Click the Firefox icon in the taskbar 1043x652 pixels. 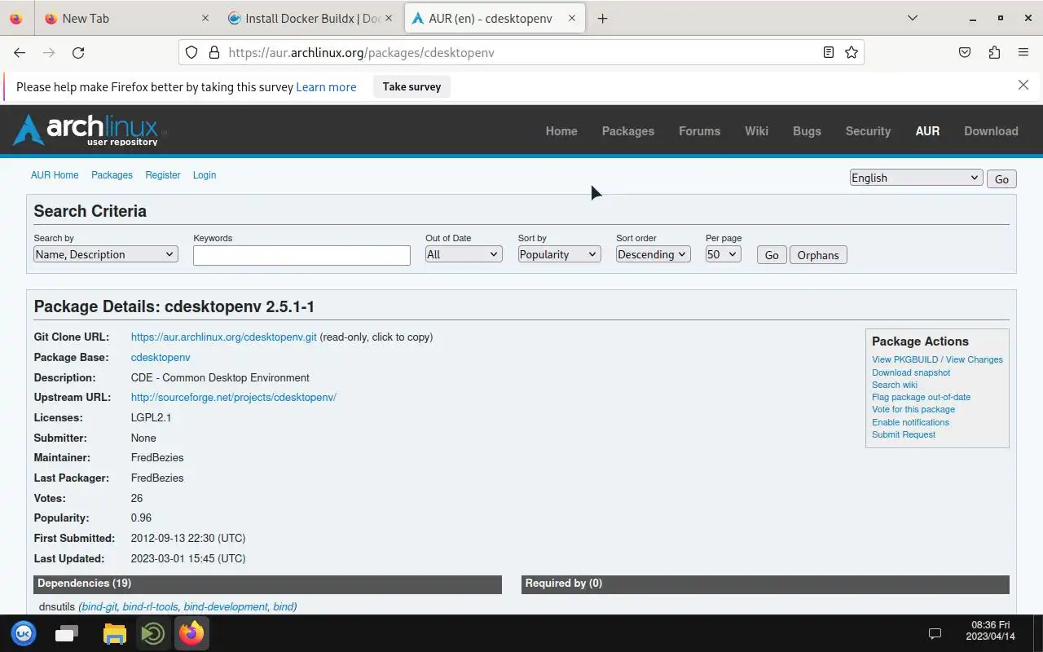[191, 633]
